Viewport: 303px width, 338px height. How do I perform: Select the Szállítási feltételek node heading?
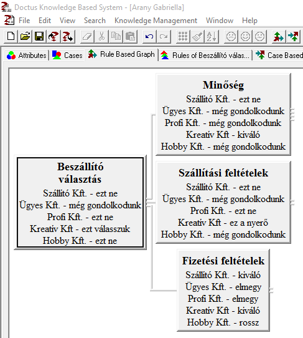tap(223, 173)
